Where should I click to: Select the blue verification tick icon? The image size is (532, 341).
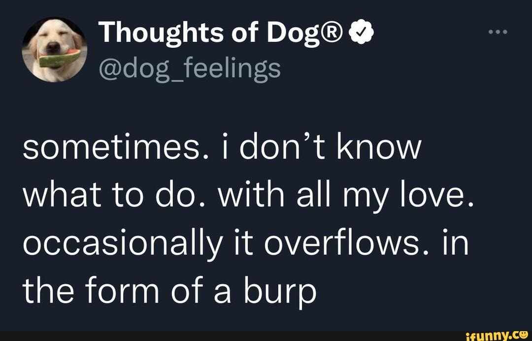tap(362, 31)
